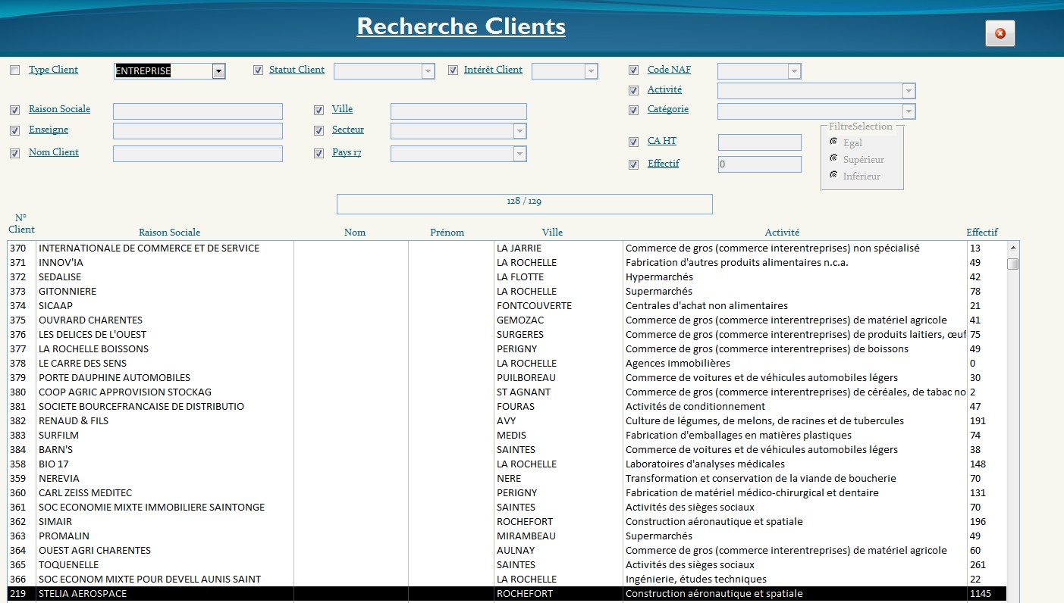Click the scroll up arrow of the list
Screen dimensions: 1064x603
[x=1013, y=248]
